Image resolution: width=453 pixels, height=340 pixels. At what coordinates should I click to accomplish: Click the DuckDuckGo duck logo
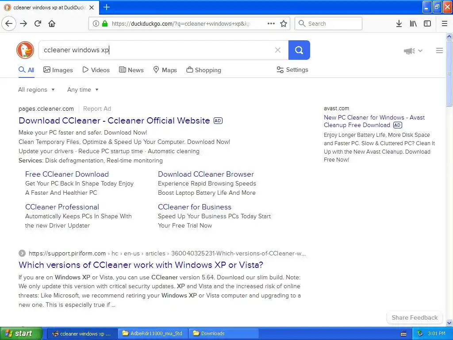pyautogui.click(x=25, y=50)
